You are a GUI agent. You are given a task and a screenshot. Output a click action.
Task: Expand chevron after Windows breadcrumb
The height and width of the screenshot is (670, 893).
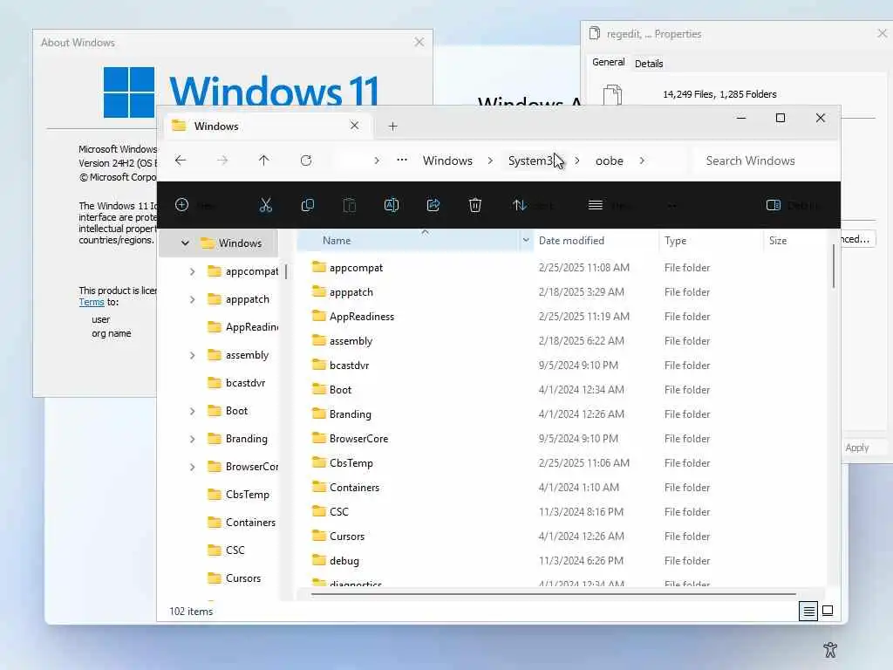point(490,161)
